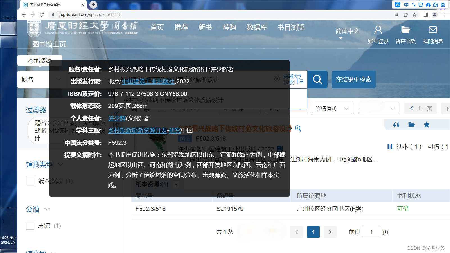Screen dimensions: 450x253
Task: Click the paper copies bar icon
Action: pyautogui.click(x=390, y=146)
